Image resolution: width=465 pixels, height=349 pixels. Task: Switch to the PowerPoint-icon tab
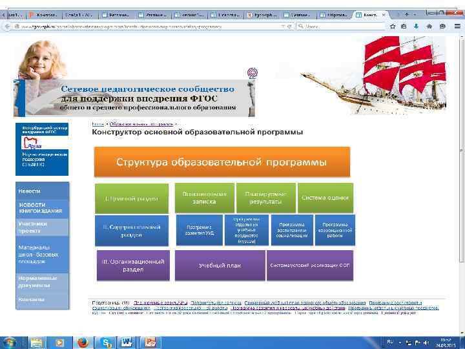point(45,14)
